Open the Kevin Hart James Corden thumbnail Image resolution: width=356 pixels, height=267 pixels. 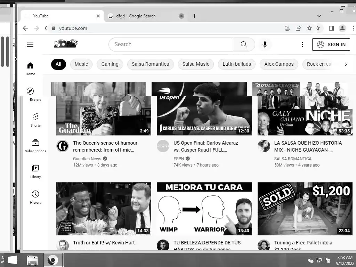[x=104, y=209]
